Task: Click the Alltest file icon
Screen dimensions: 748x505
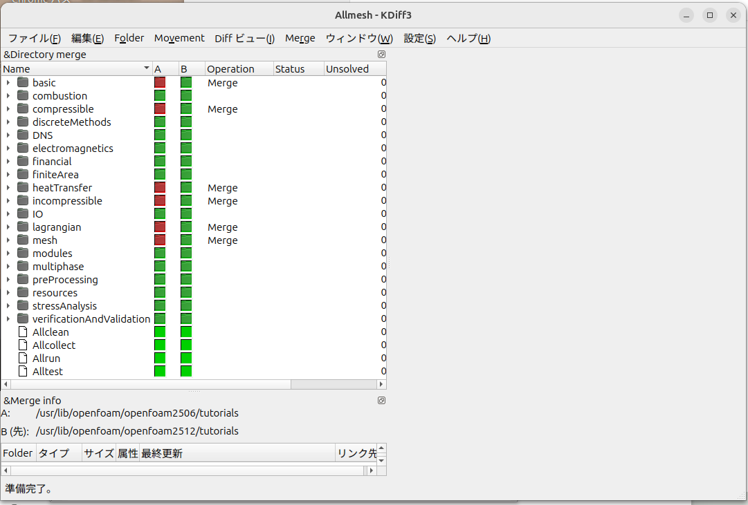Action: click(23, 372)
